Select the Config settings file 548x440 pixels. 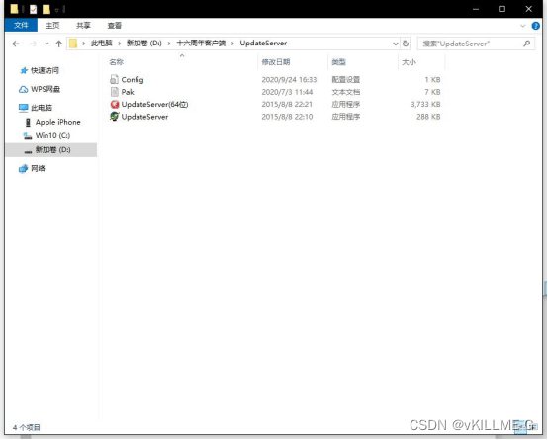(133, 80)
